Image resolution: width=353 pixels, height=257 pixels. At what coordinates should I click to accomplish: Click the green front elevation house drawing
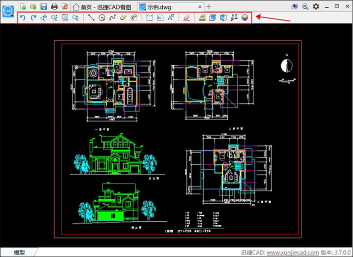[x=115, y=154]
